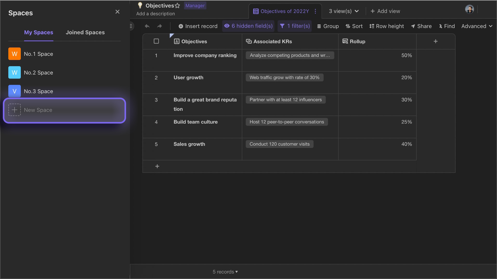Select No.1 Space entry

pos(64,54)
